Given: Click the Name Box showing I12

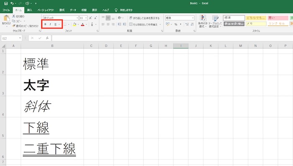Looking at the screenshot, I should pos(12,38).
